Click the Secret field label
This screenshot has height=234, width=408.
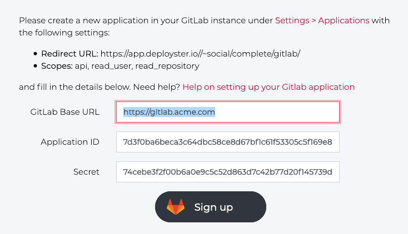point(86,172)
